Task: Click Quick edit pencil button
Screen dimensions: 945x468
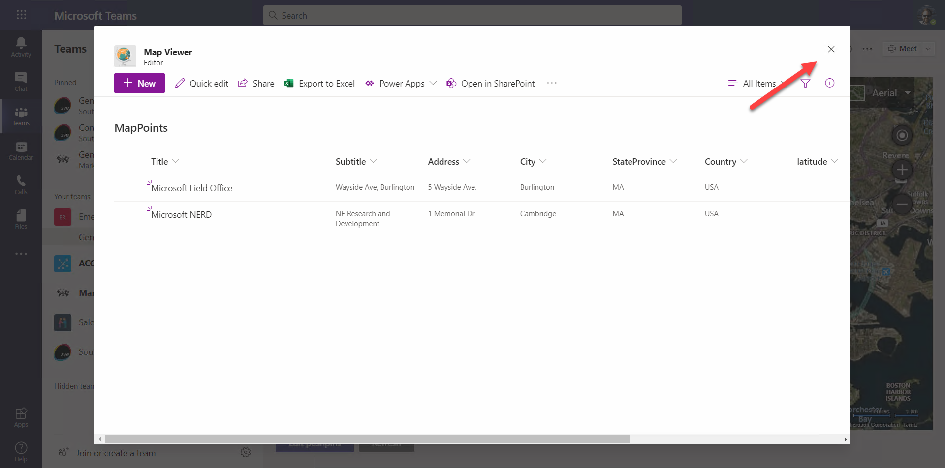Action: 202,83
